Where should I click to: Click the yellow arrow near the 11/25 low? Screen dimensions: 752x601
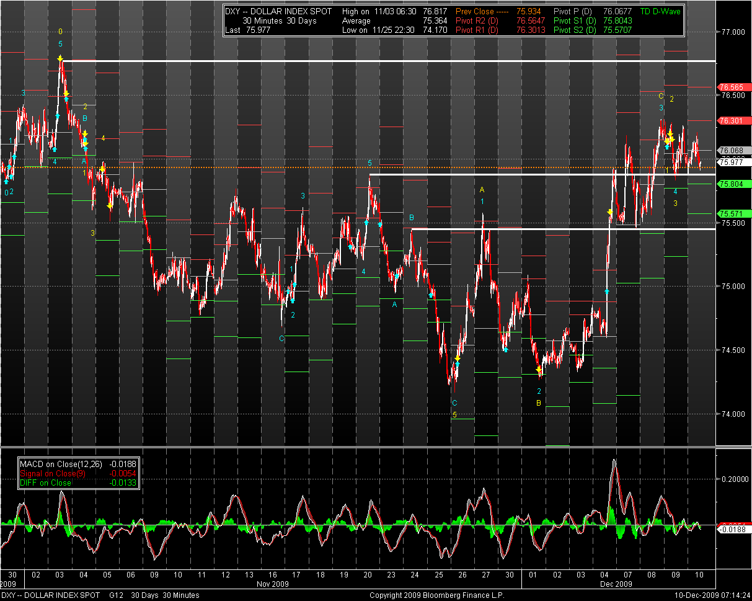pyautogui.click(x=458, y=359)
